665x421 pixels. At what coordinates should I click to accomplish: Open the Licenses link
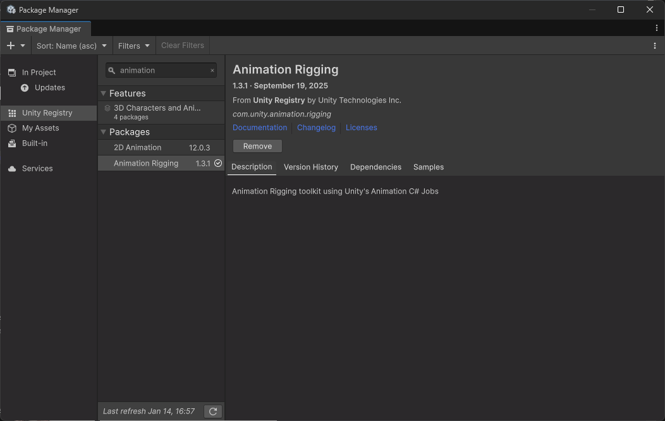(362, 128)
